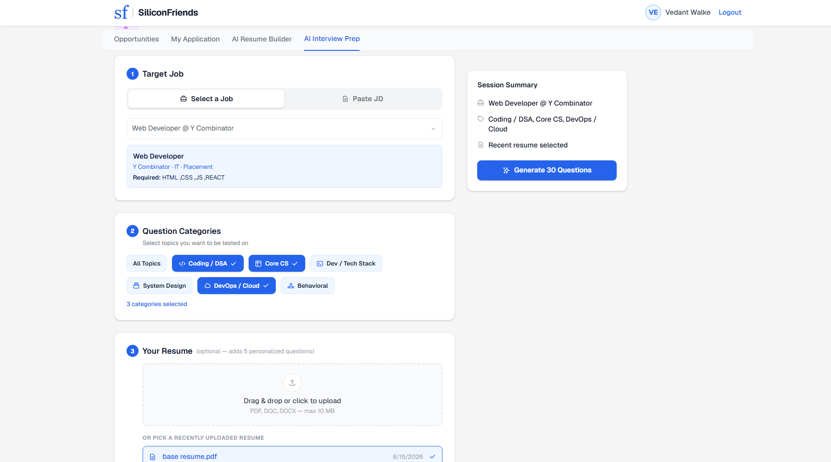Click the checkmark on the base resume.pdf row
The height and width of the screenshot is (462, 831).
[432, 457]
